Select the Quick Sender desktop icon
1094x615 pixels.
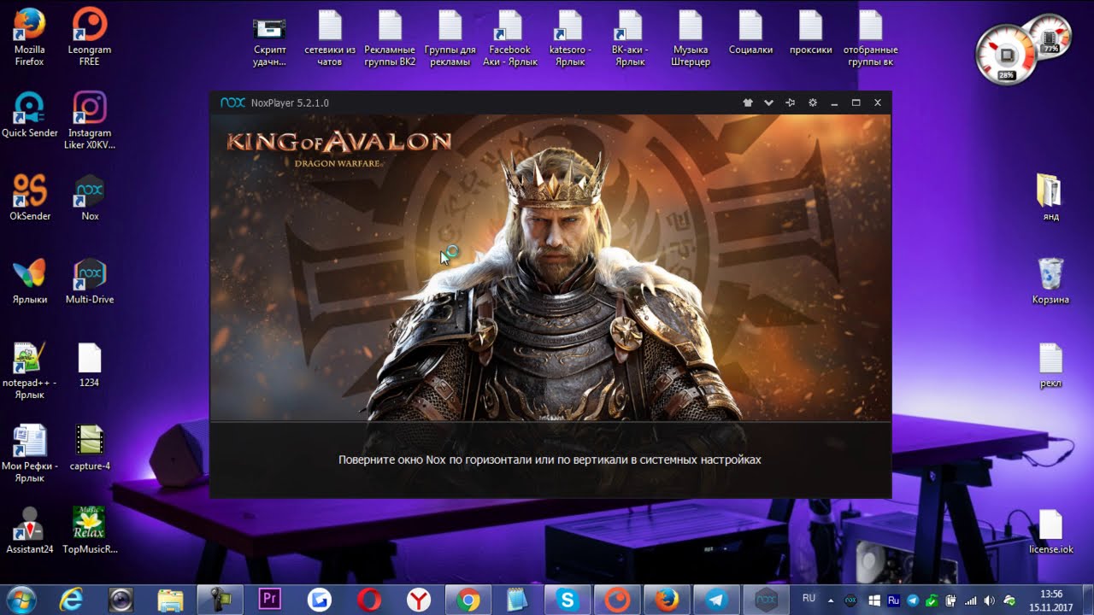[x=30, y=114]
